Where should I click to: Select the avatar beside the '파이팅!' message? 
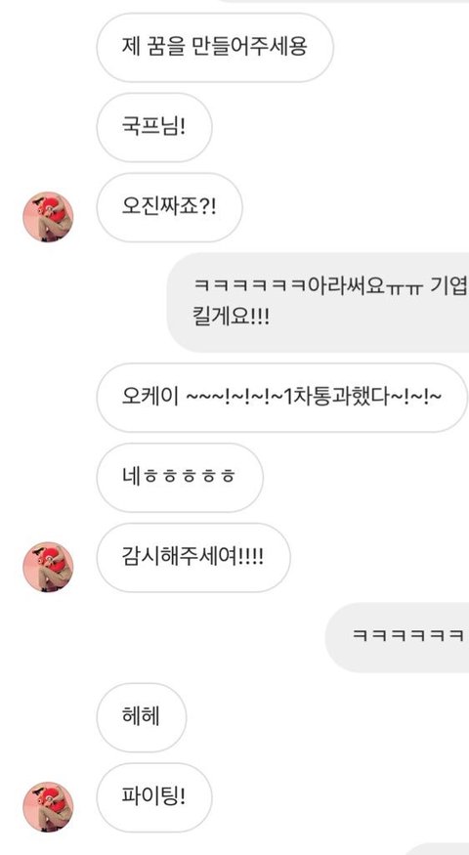click(48, 807)
